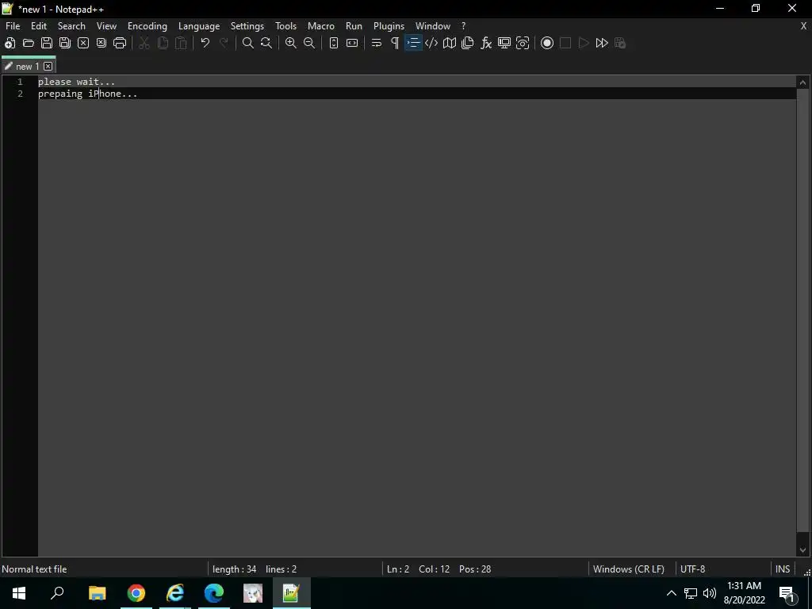Open the Encoding menu

pos(147,26)
